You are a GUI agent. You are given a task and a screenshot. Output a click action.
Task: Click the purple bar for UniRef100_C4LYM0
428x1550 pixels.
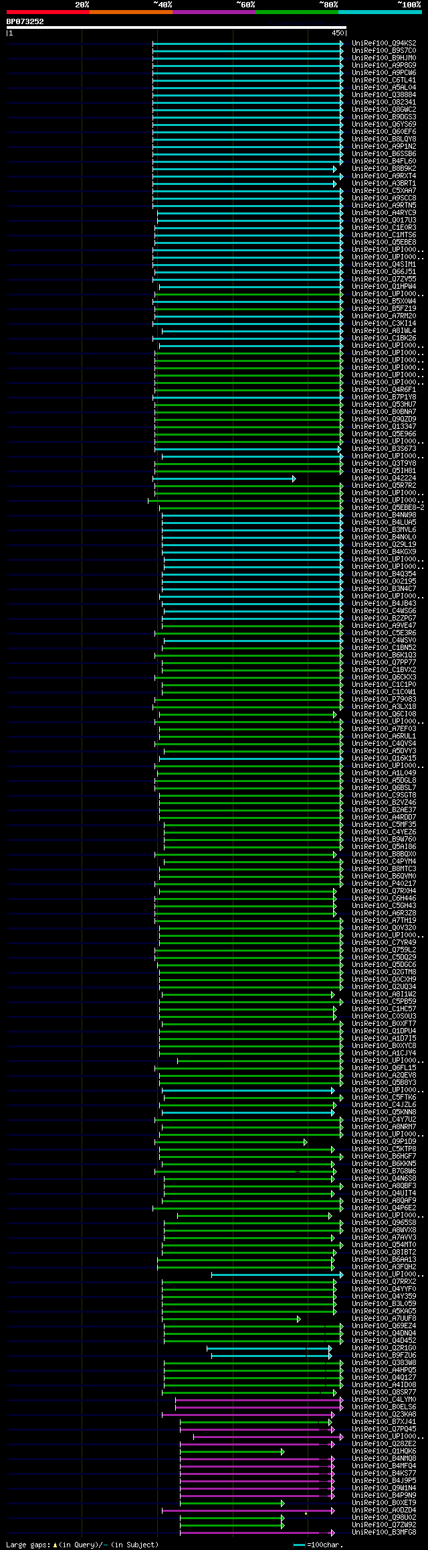coord(259,1400)
